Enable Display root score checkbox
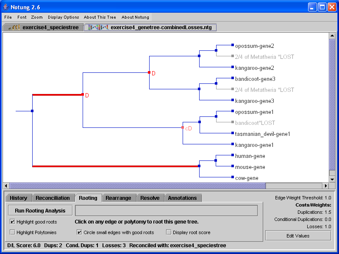 [169, 232]
